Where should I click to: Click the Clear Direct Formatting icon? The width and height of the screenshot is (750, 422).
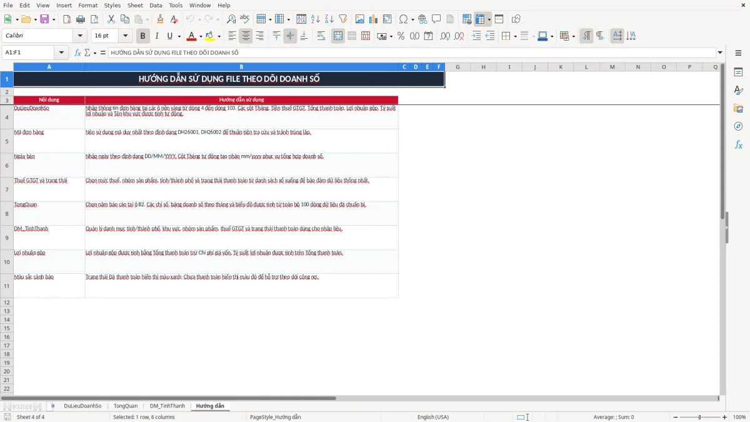click(x=174, y=19)
